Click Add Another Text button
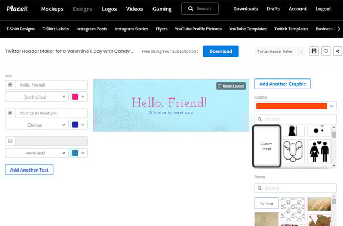343x226 pixels. (29, 170)
